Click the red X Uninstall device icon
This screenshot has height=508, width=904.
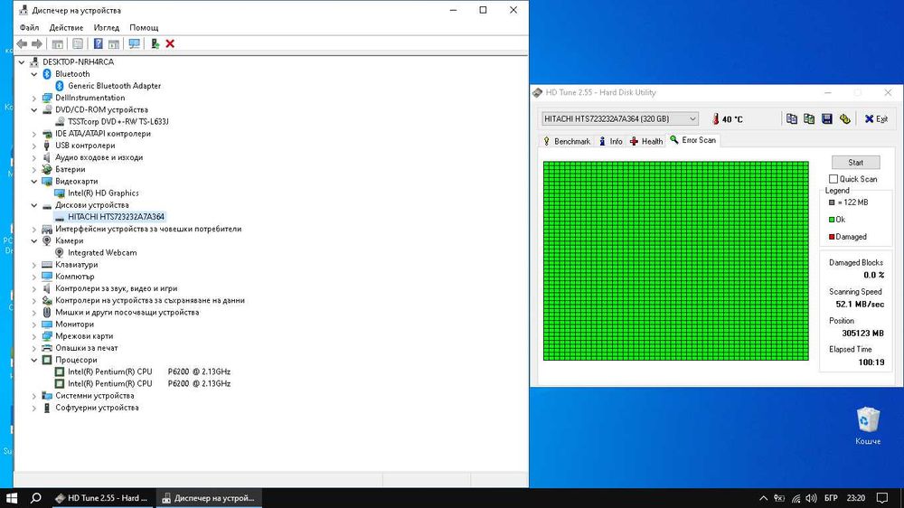tap(170, 43)
